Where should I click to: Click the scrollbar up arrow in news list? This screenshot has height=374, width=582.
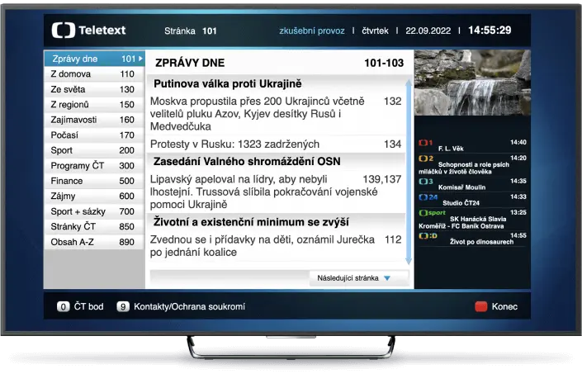click(409, 83)
